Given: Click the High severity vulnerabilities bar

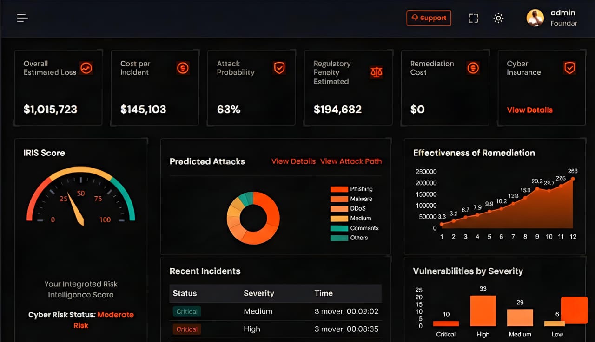Looking at the screenshot, I should point(483,310).
